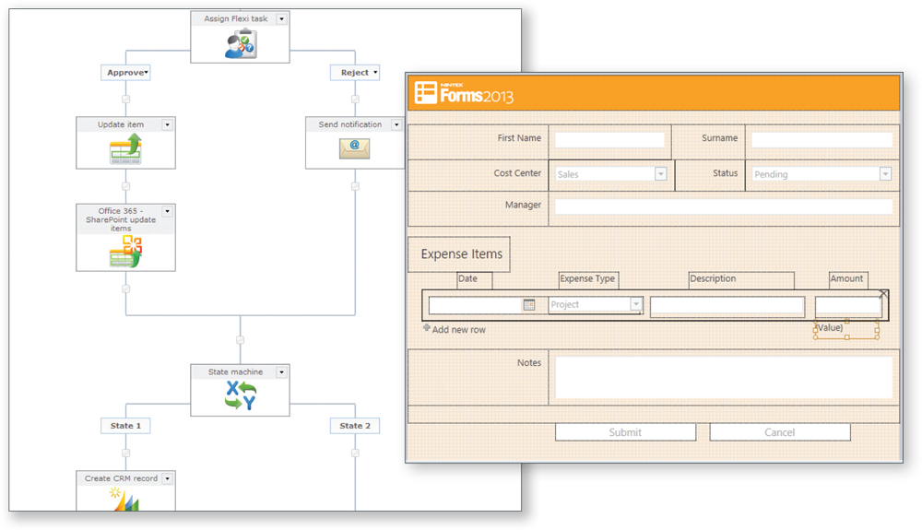922x530 pixels.
Task: Select the Office 365 SharePoint update icon
Action: tap(125, 251)
